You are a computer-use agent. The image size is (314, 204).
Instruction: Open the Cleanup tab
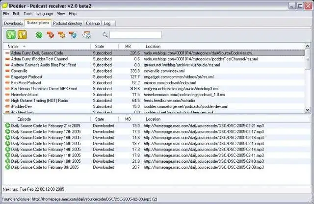pos(93,23)
